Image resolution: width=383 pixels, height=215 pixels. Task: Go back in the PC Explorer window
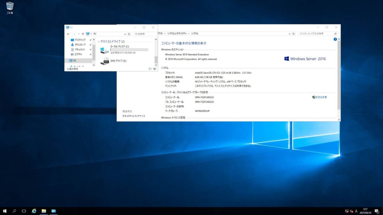tap(68, 34)
